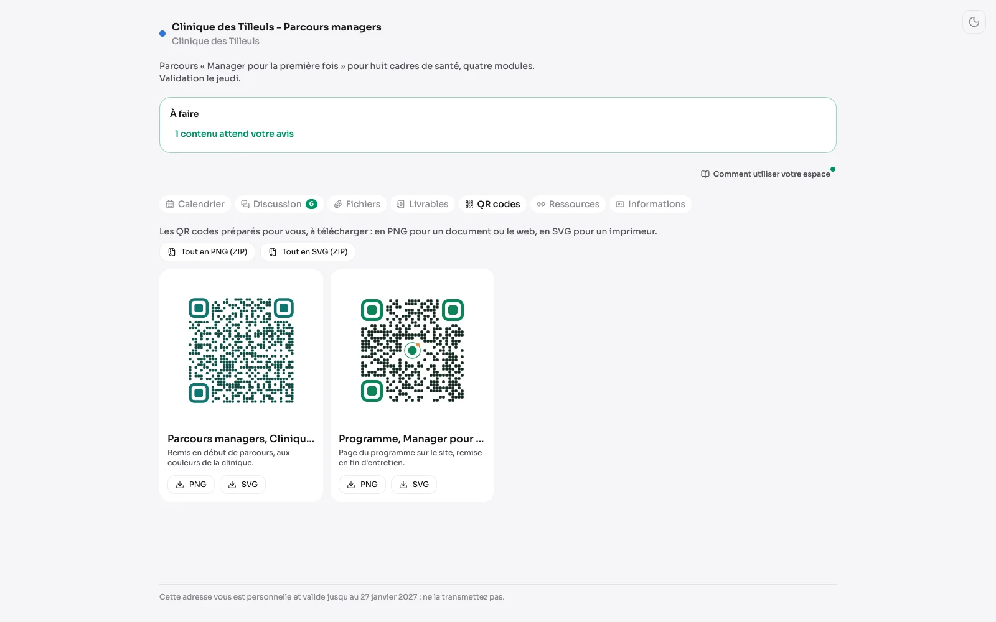Screen dimensions: 996x622
Task: Click the calendar icon in the Calendrier tab
Action: click(170, 204)
